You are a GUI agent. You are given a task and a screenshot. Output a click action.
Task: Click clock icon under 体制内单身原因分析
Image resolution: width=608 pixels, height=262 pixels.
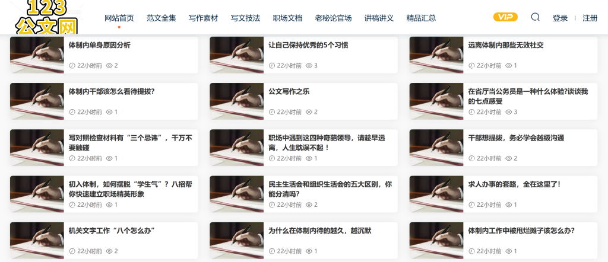click(x=72, y=66)
